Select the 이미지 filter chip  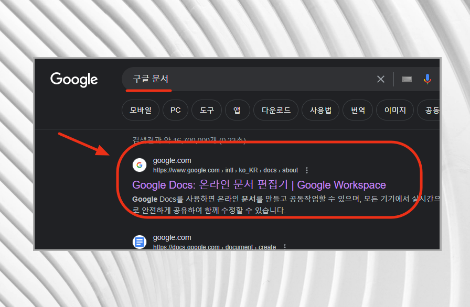click(x=395, y=110)
